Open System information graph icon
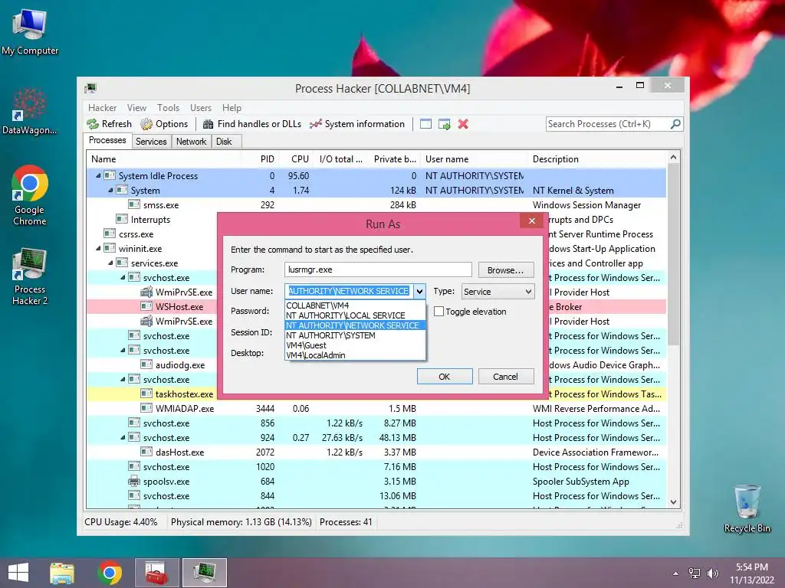This screenshot has height=588, width=785. (x=315, y=124)
